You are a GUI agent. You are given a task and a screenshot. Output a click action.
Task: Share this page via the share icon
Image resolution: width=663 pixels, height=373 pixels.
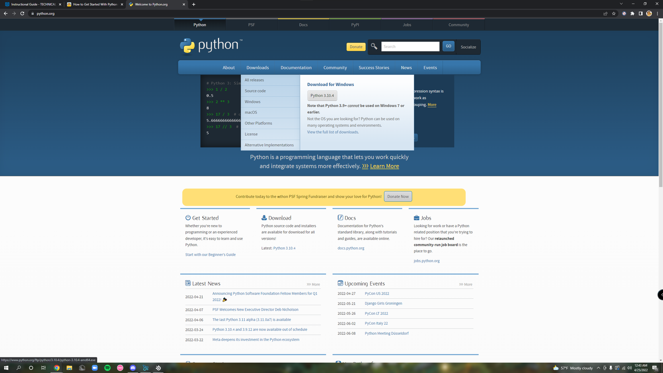click(605, 13)
